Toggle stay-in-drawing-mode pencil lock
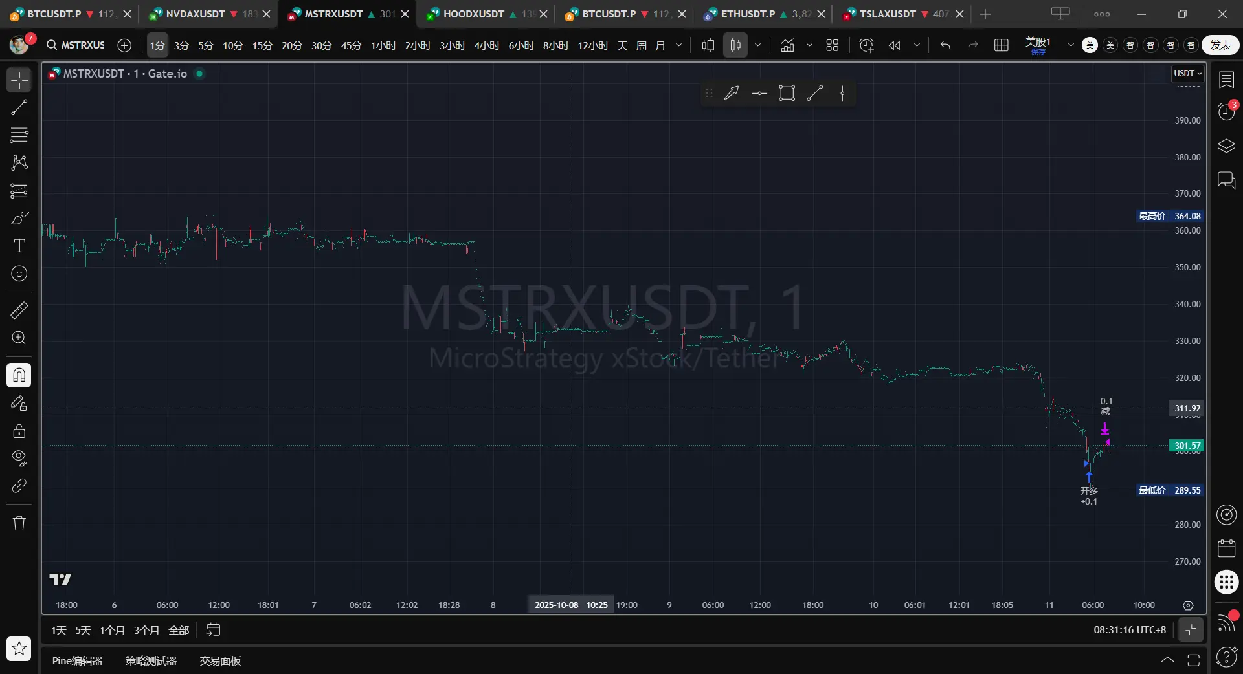The image size is (1243, 674). click(19, 404)
